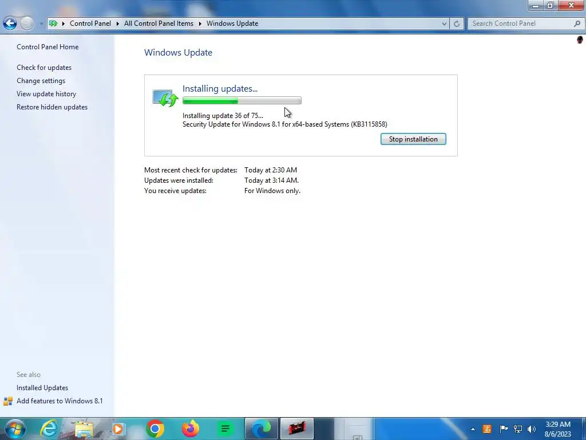586x440 pixels.
Task: Launch Internet Explorer from taskbar
Action: point(49,429)
